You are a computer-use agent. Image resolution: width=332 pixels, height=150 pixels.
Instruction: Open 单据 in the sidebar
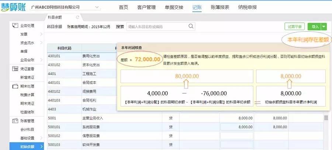24,51
